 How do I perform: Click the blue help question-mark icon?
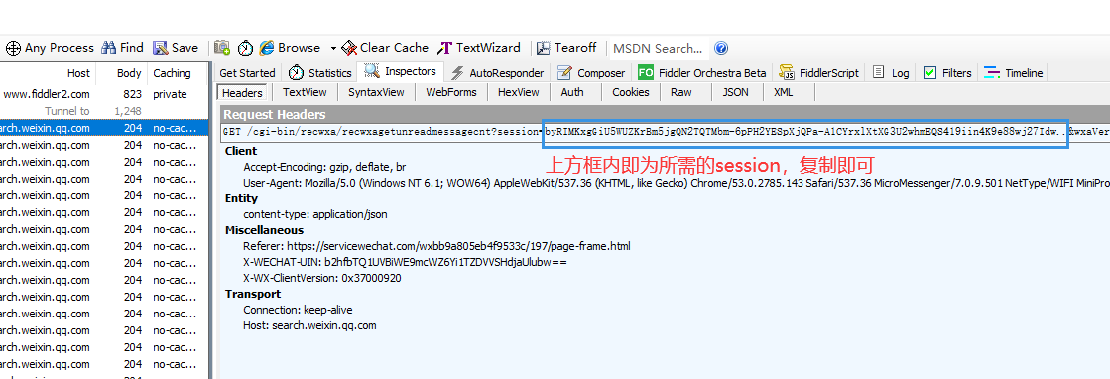(720, 49)
